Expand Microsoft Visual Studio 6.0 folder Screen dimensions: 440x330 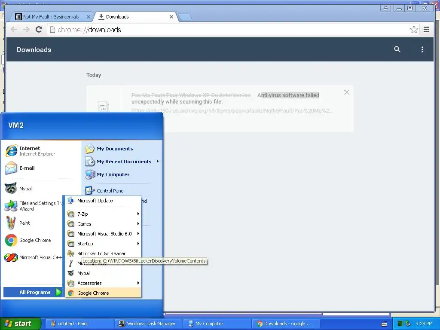pos(103,234)
